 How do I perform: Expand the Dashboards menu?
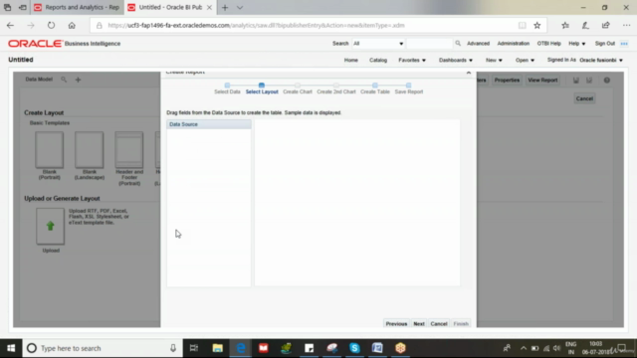coord(456,60)
